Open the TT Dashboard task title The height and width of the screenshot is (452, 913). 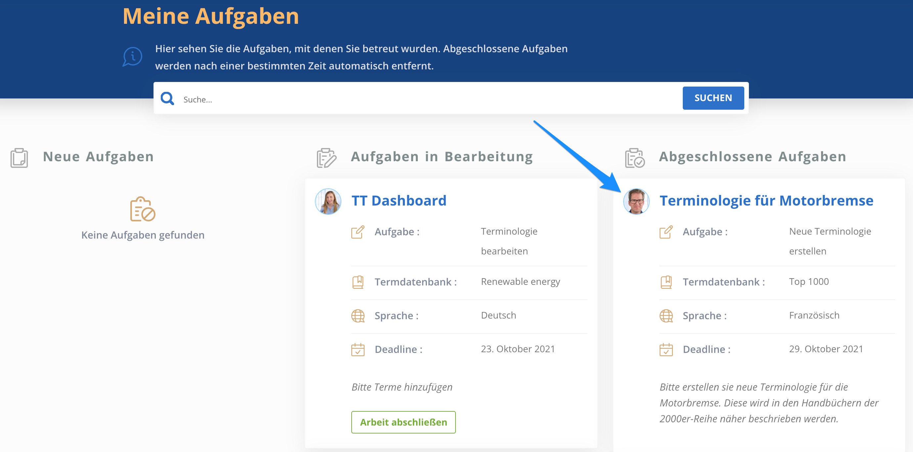(x=399, y=201)
